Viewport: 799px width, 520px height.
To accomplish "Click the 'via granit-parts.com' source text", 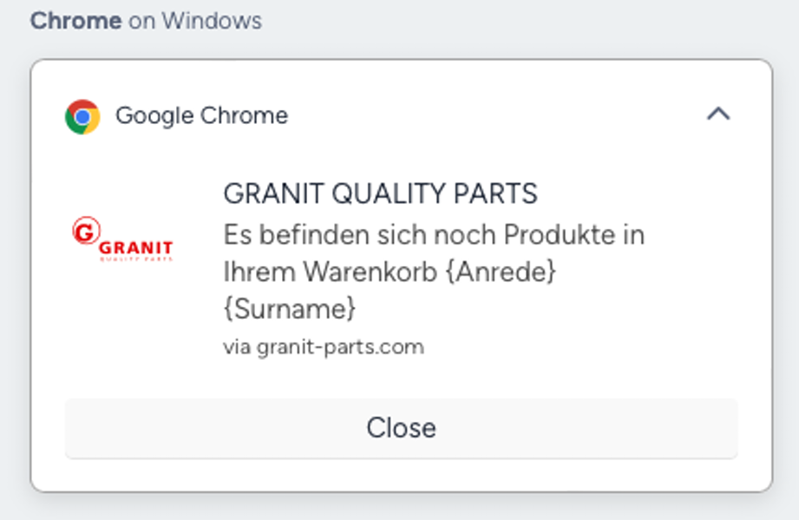I will [x=323, y=348].
